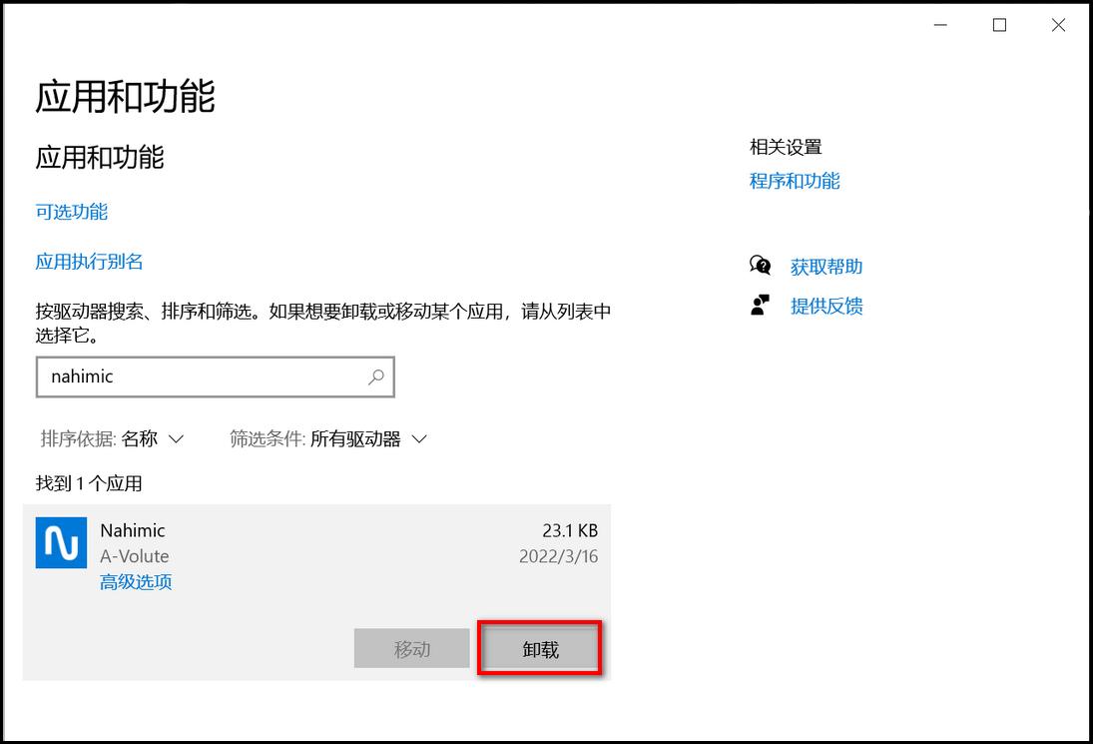
Task: Focus the search field containing nahimic
Action: pyautogui.click(x=200, y=377)
